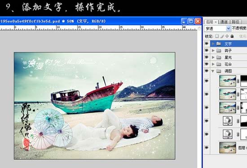Select the topmost image thumbnail in 调图 group
The width and height of the screenshot is (247, 168).
click(228, 81)
